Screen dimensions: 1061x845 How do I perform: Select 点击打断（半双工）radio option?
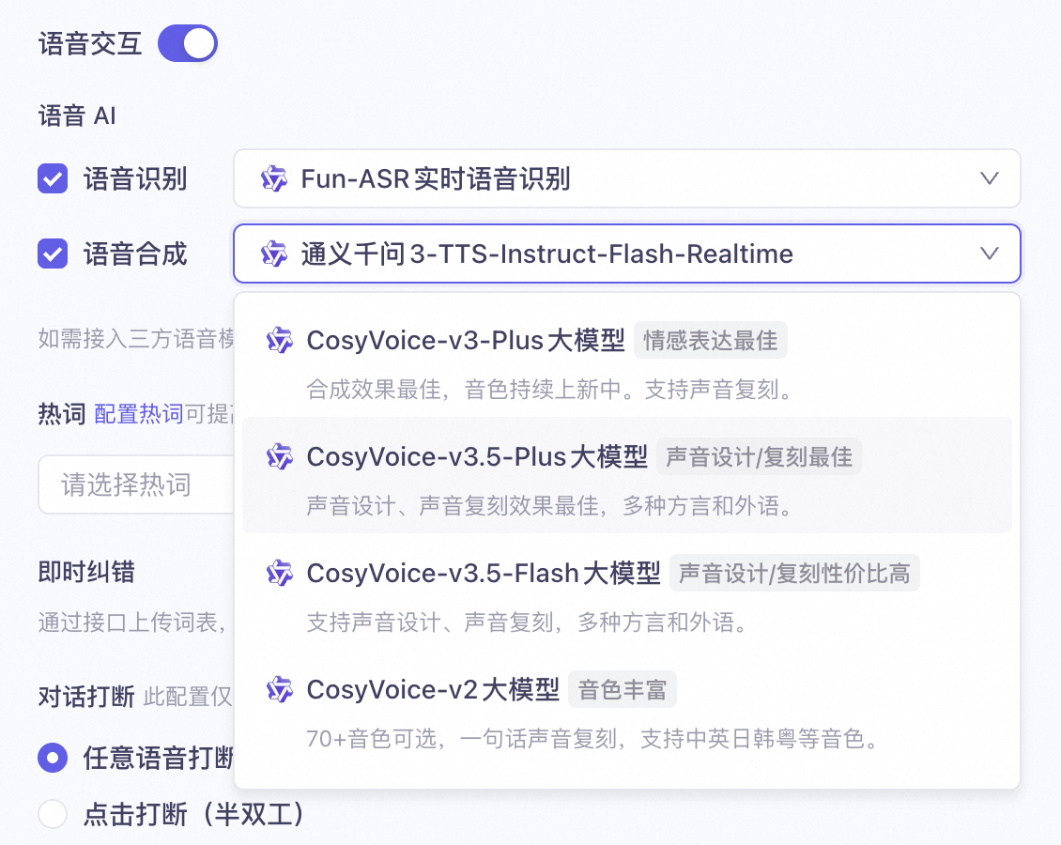pyautogui.click(x=53, y=814)
